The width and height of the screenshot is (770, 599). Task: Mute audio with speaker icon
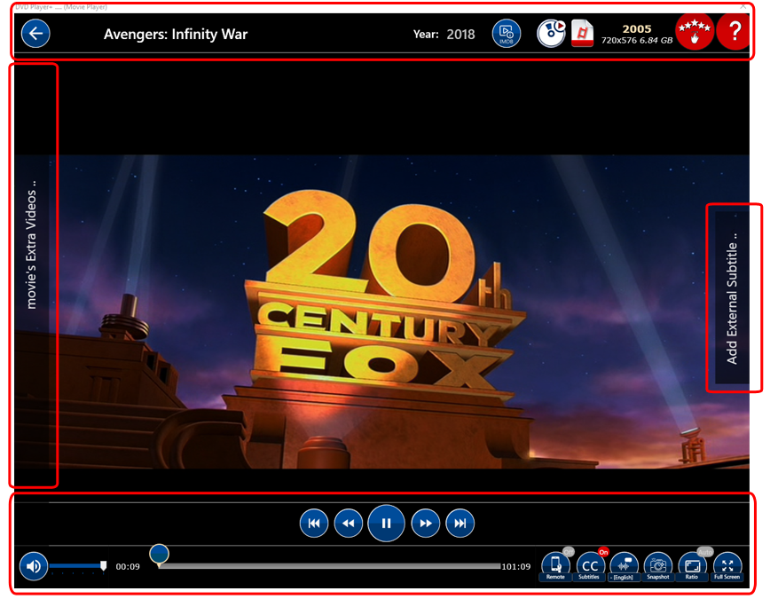point(34,566)
